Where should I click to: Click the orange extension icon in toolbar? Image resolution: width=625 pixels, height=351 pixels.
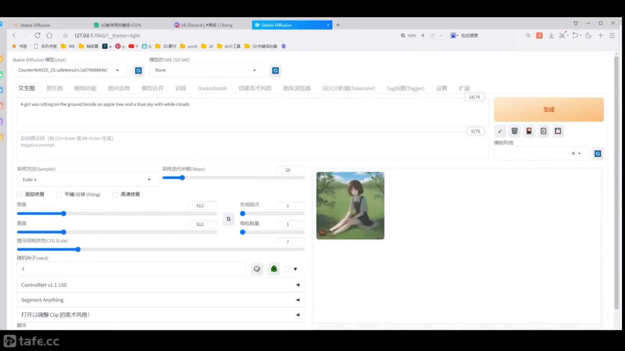tap(539, 35)
